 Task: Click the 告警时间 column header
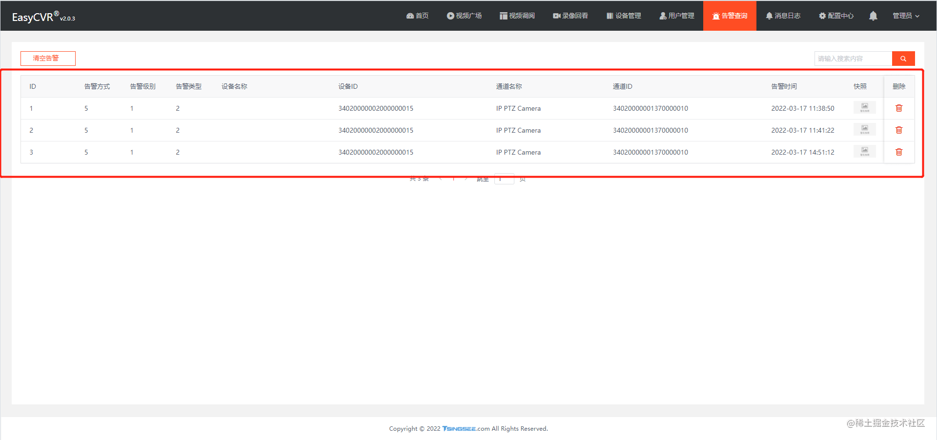click(x=784, y=86)
